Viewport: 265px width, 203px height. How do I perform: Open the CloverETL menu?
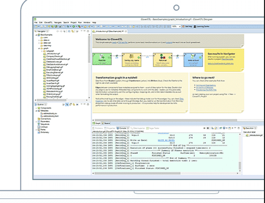click(48, 23)
